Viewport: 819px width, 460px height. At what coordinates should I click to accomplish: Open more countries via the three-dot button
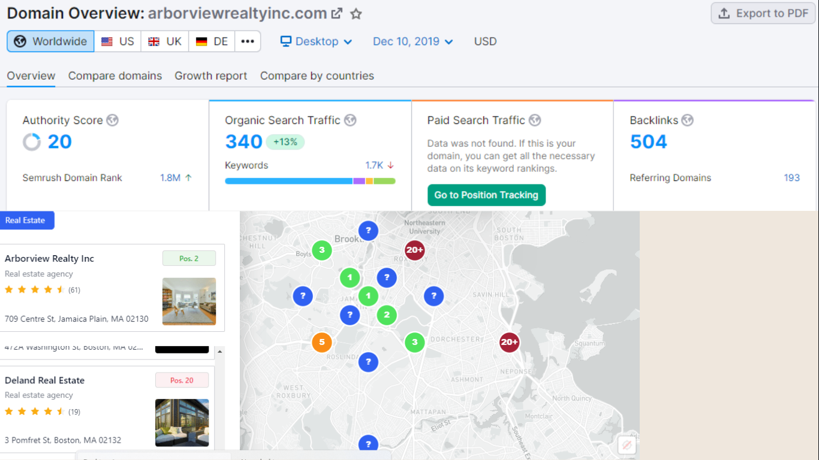coord(248,41)
